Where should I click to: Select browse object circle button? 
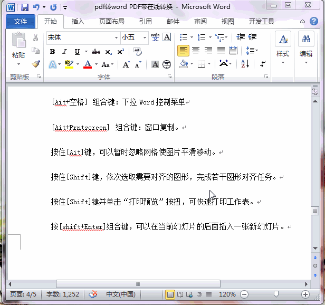click(x=315, y=265)
